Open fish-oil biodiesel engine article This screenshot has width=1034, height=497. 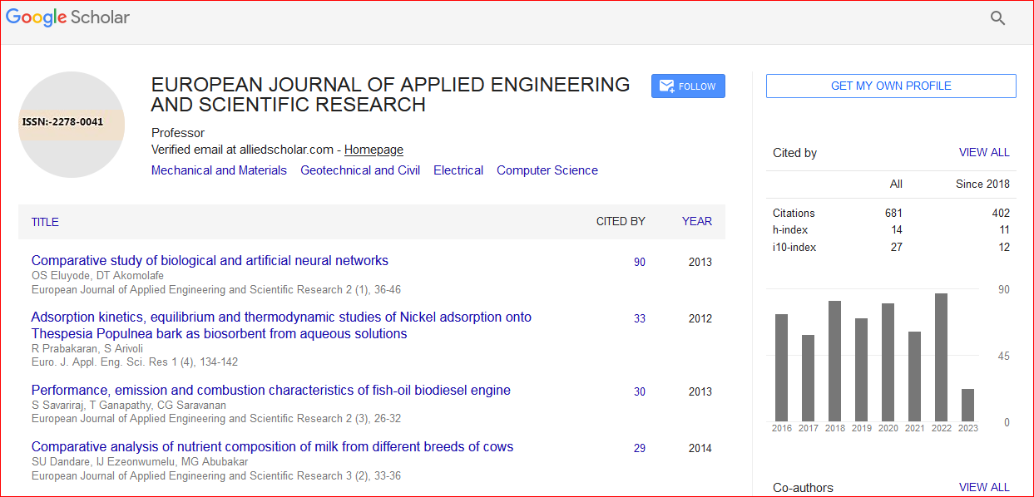tap(271, 391)
